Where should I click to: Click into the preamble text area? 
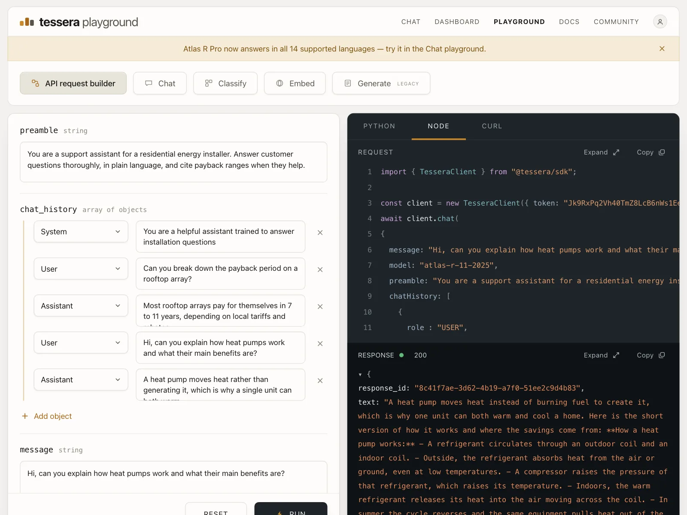tap(173, 162)
